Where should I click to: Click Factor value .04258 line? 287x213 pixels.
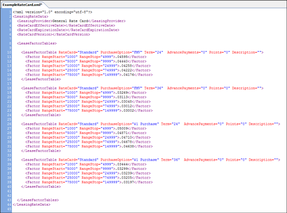pyautogui.click(x=88, y=66)
